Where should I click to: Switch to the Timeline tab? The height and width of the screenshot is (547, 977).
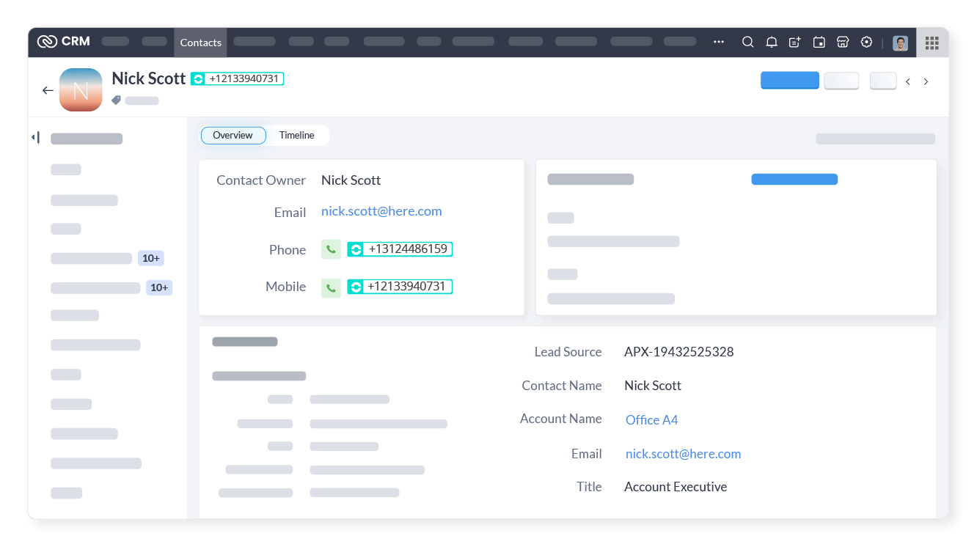[x=296, y=135]
